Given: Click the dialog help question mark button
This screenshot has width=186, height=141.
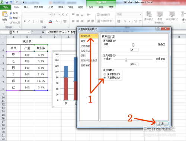Looking at the screenshot, I should click(158, 29).
